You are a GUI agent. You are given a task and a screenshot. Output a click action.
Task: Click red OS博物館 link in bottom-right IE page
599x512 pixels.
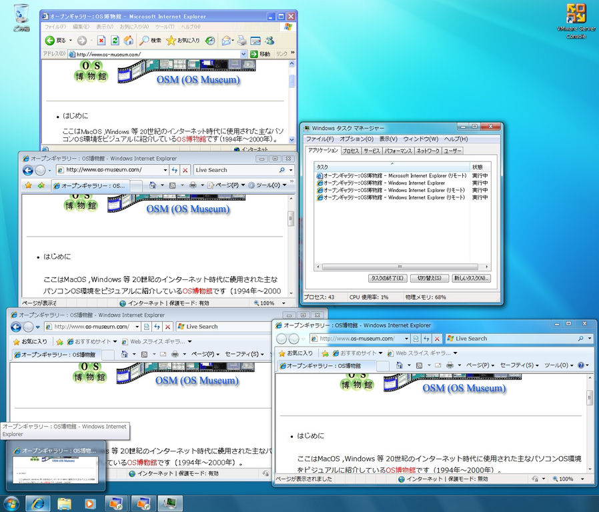click(400, 470)
